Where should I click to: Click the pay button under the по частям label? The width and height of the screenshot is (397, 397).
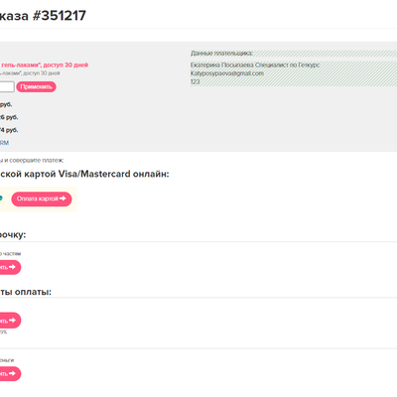tap(10, 267)
